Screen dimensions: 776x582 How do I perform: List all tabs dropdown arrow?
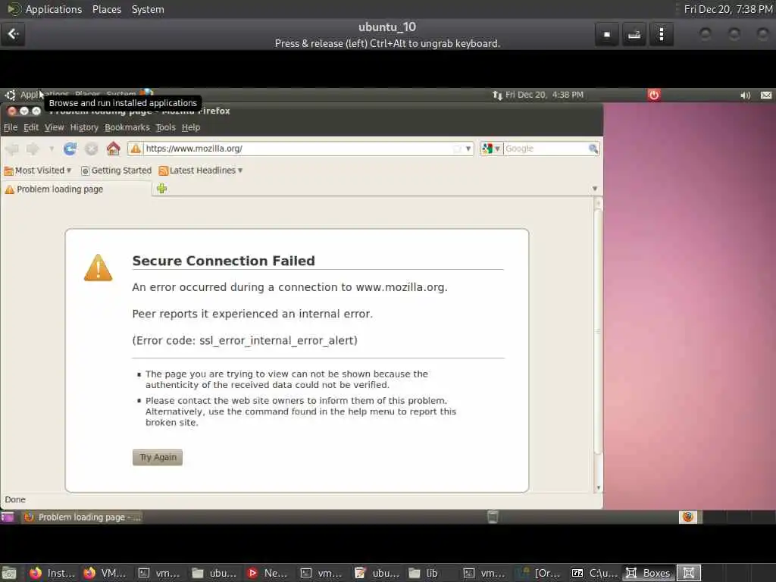595,189
